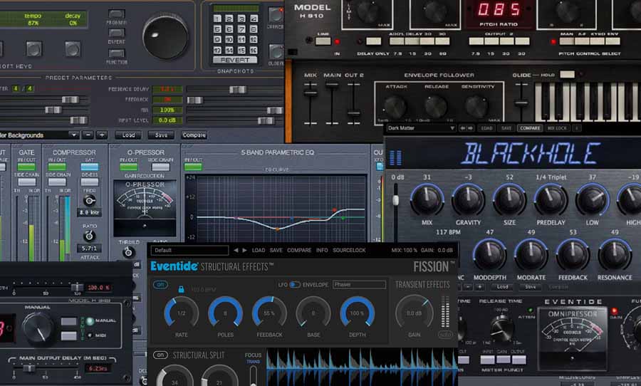Toggle the Structural Split on button

(x=161, y=355)
